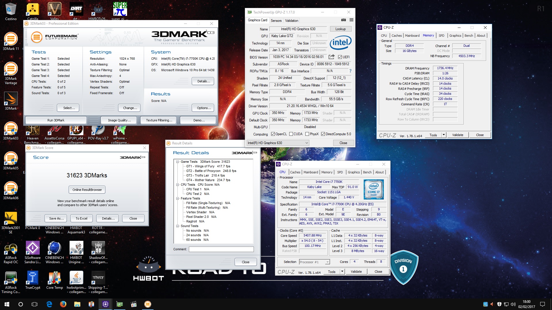The height and width of the screenshot is (310, 552).
Task: Open the Cestino recycle bin icon
Action: pyautogui.click(x=11, y=11)
